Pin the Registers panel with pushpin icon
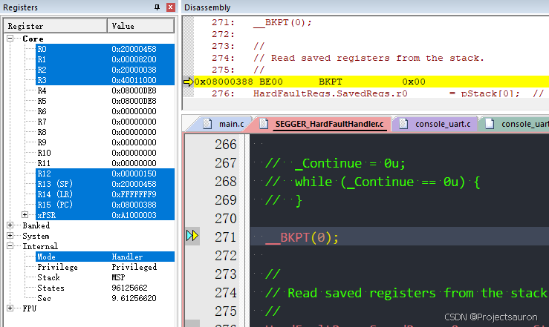This screenshot has height=327, width=549. pos(157,7)
